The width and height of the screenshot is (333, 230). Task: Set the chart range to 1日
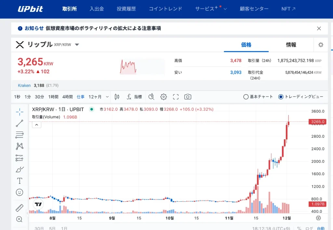[x=64, y=228]
